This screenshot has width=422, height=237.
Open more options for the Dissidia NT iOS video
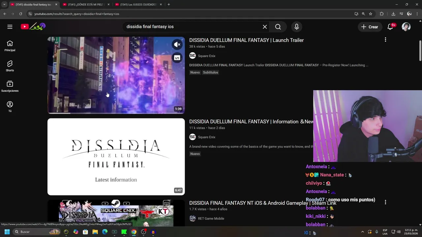385,202
